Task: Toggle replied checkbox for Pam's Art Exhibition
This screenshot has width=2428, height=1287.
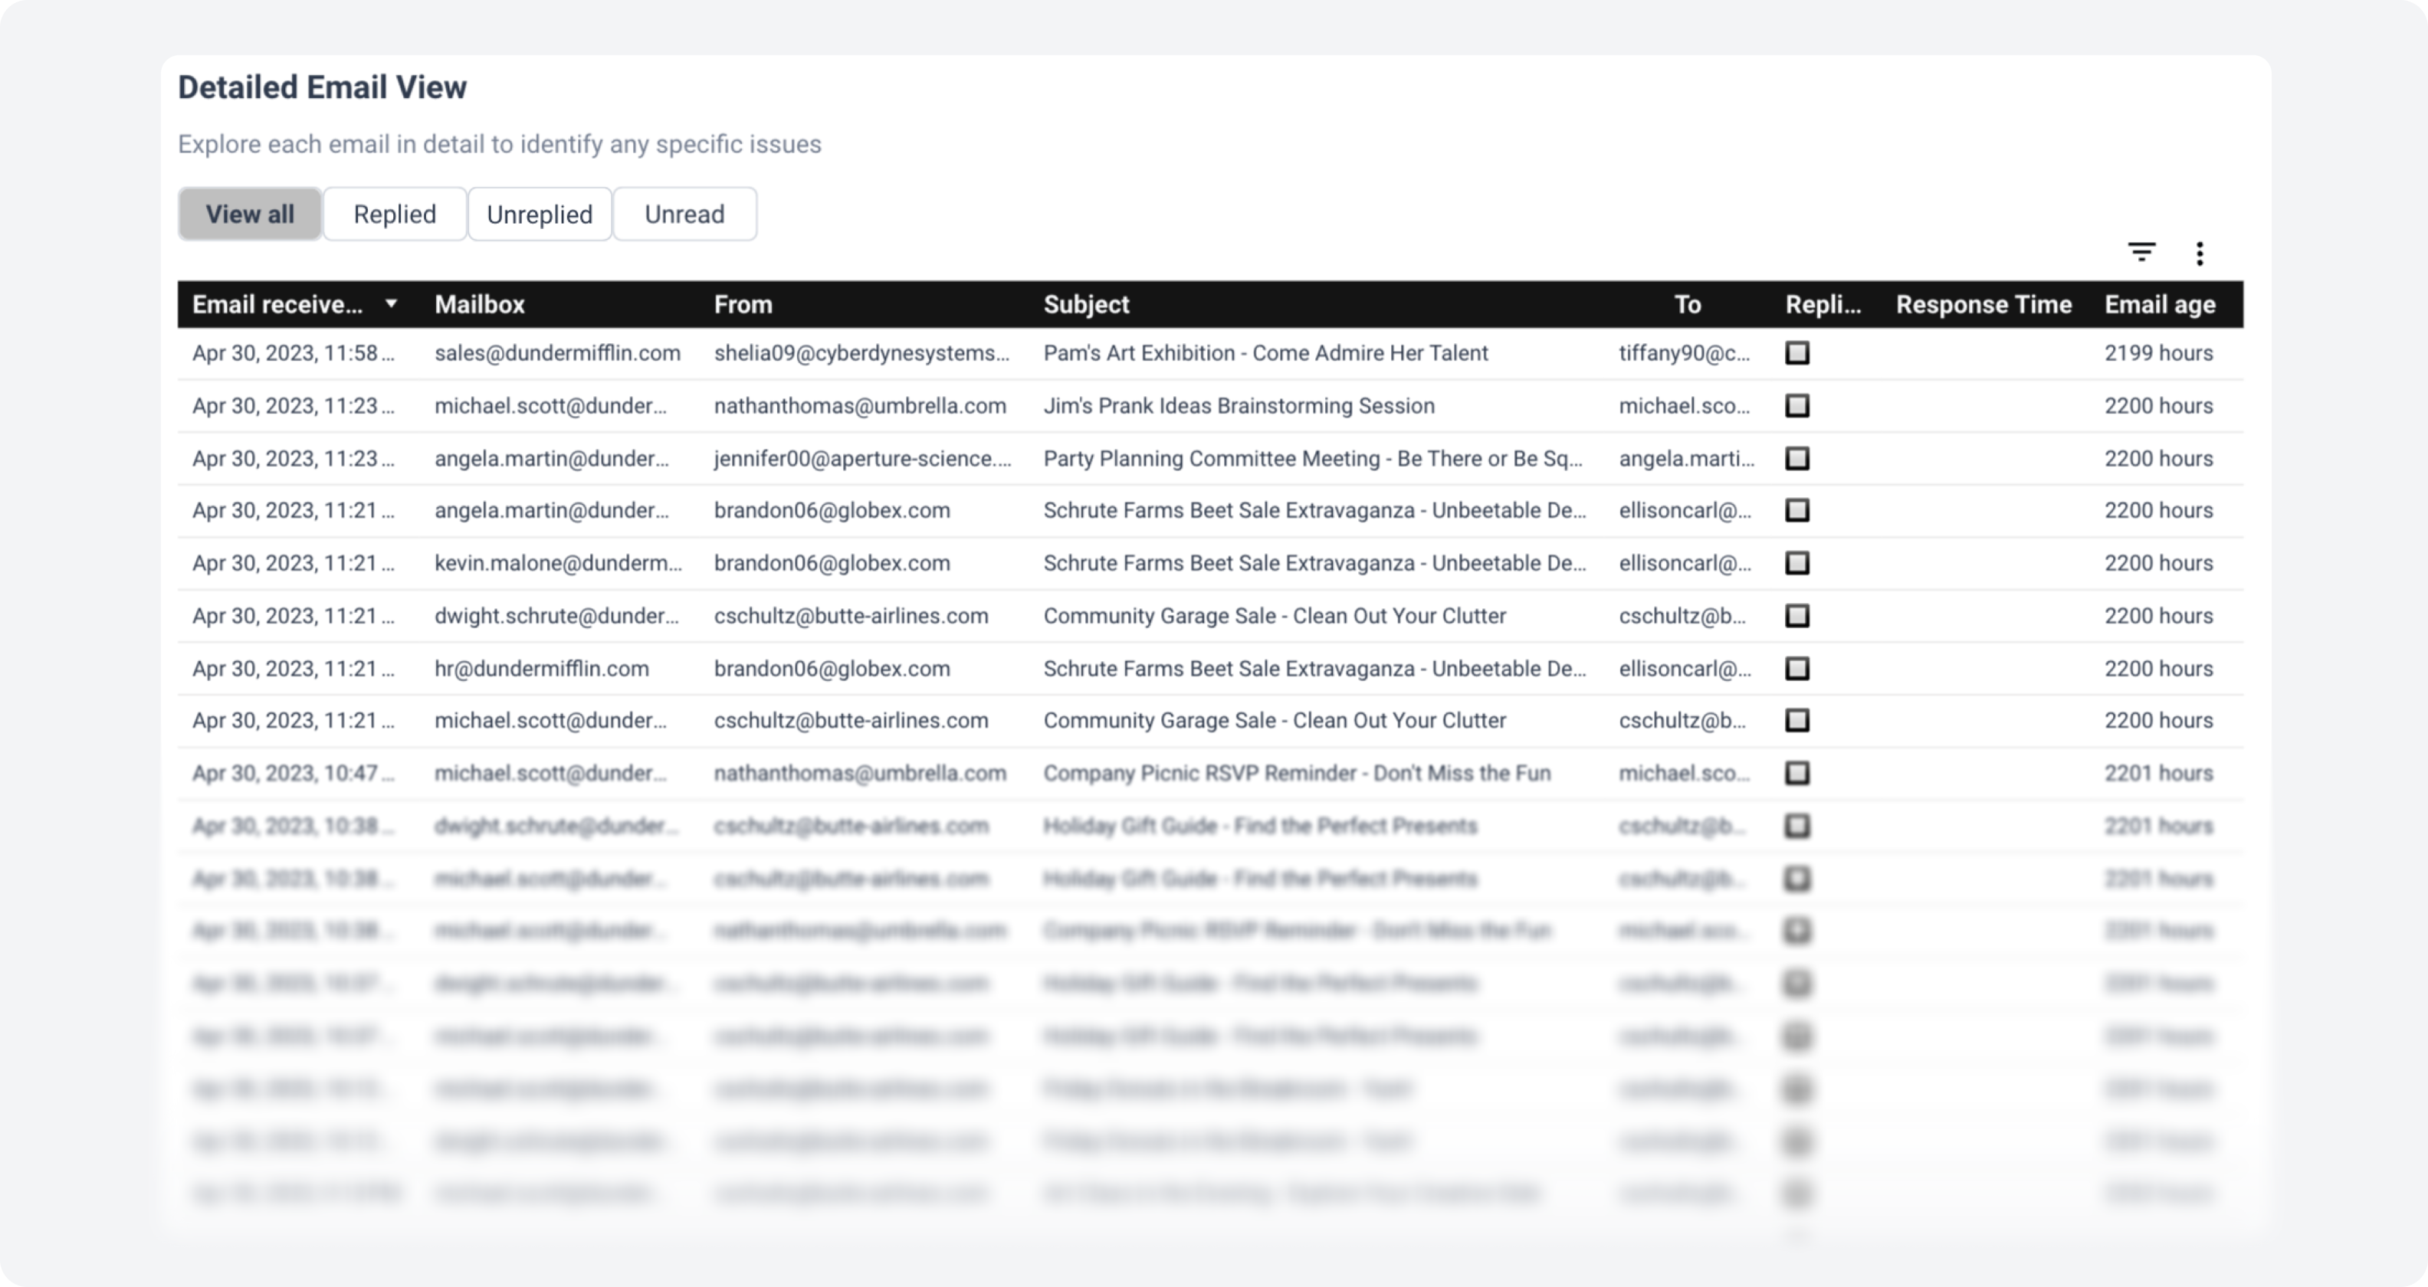Action: [x=1797, y=353]
